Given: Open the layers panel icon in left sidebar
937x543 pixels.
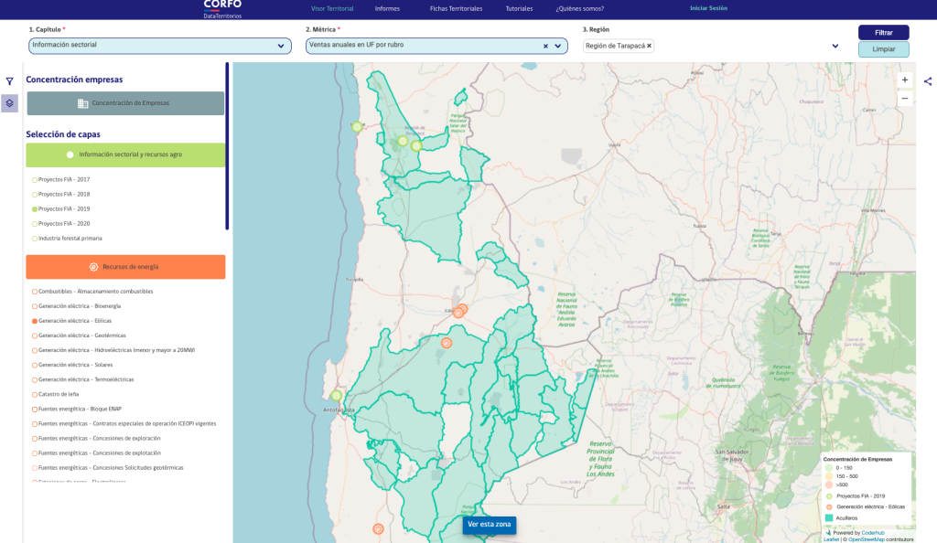Looking at the screenshot, I should (x=9, y=103).
